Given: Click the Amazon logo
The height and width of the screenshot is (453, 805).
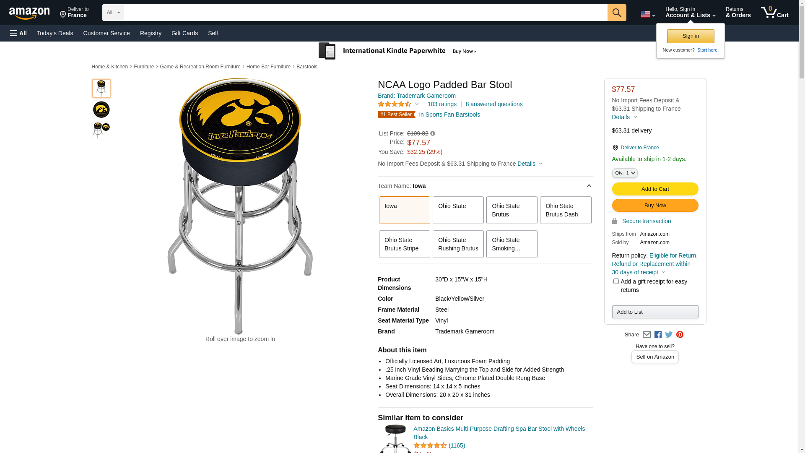Looking at the screenshot, I should [29, 13].
